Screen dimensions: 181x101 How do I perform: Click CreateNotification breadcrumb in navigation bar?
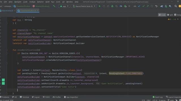pyautogui.click(x=22, y=6)
